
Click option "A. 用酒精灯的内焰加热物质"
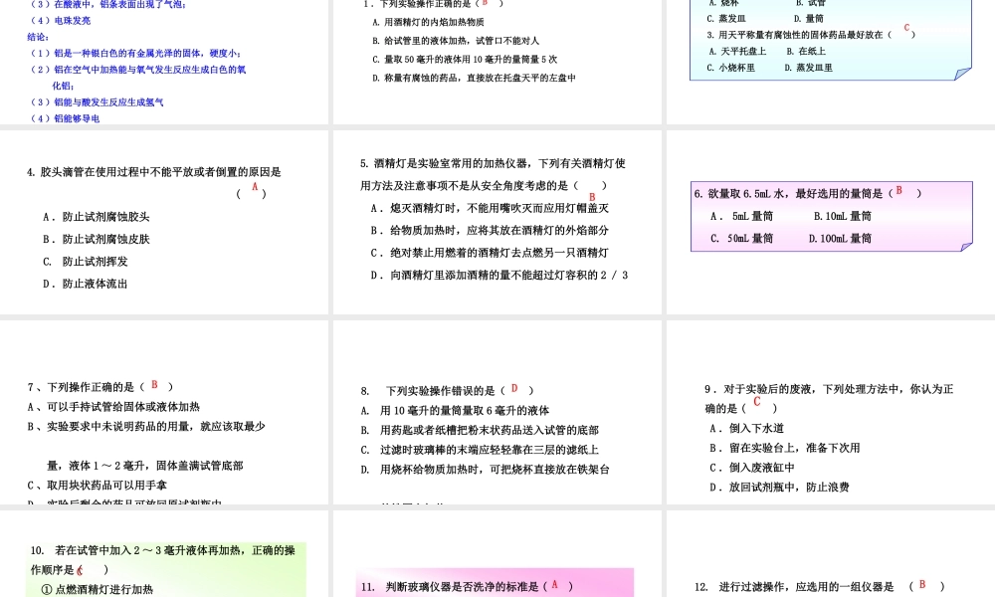[x=428, y=22]
